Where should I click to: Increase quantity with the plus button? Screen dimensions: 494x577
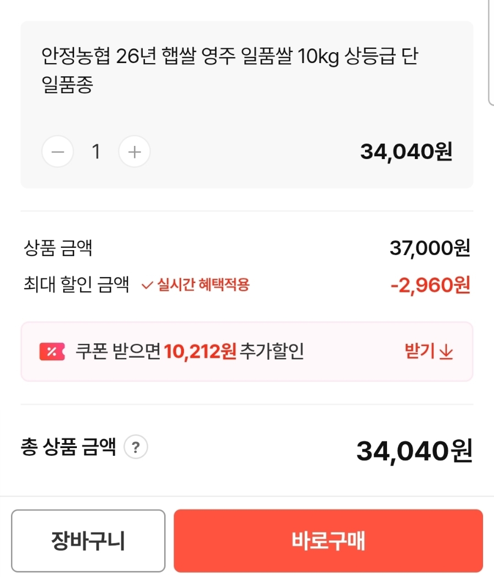click(134, 151)
